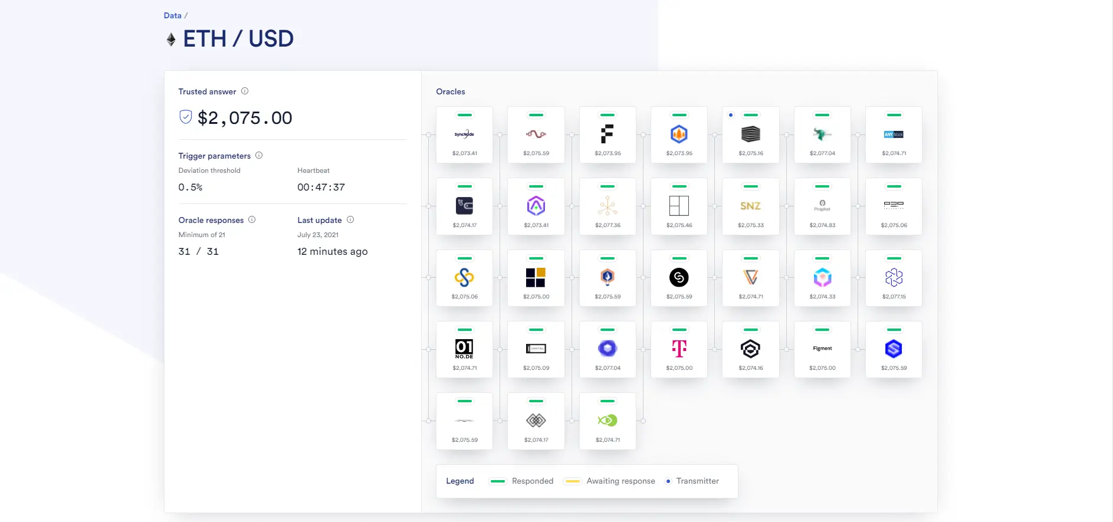Select the green bull logo oracle at $2,077.04
1113x522 pixels.
click(822, 135)
